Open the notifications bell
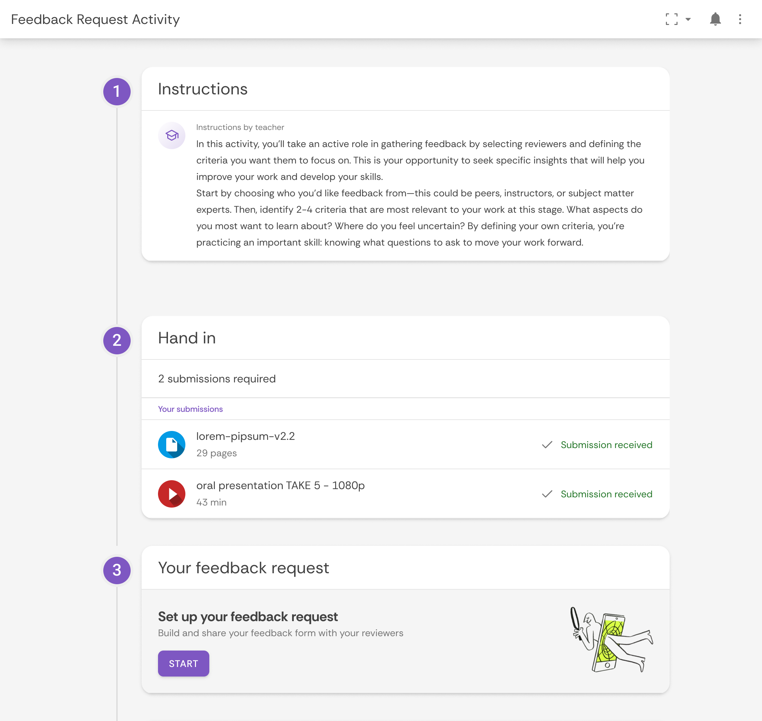 (715, 19)
